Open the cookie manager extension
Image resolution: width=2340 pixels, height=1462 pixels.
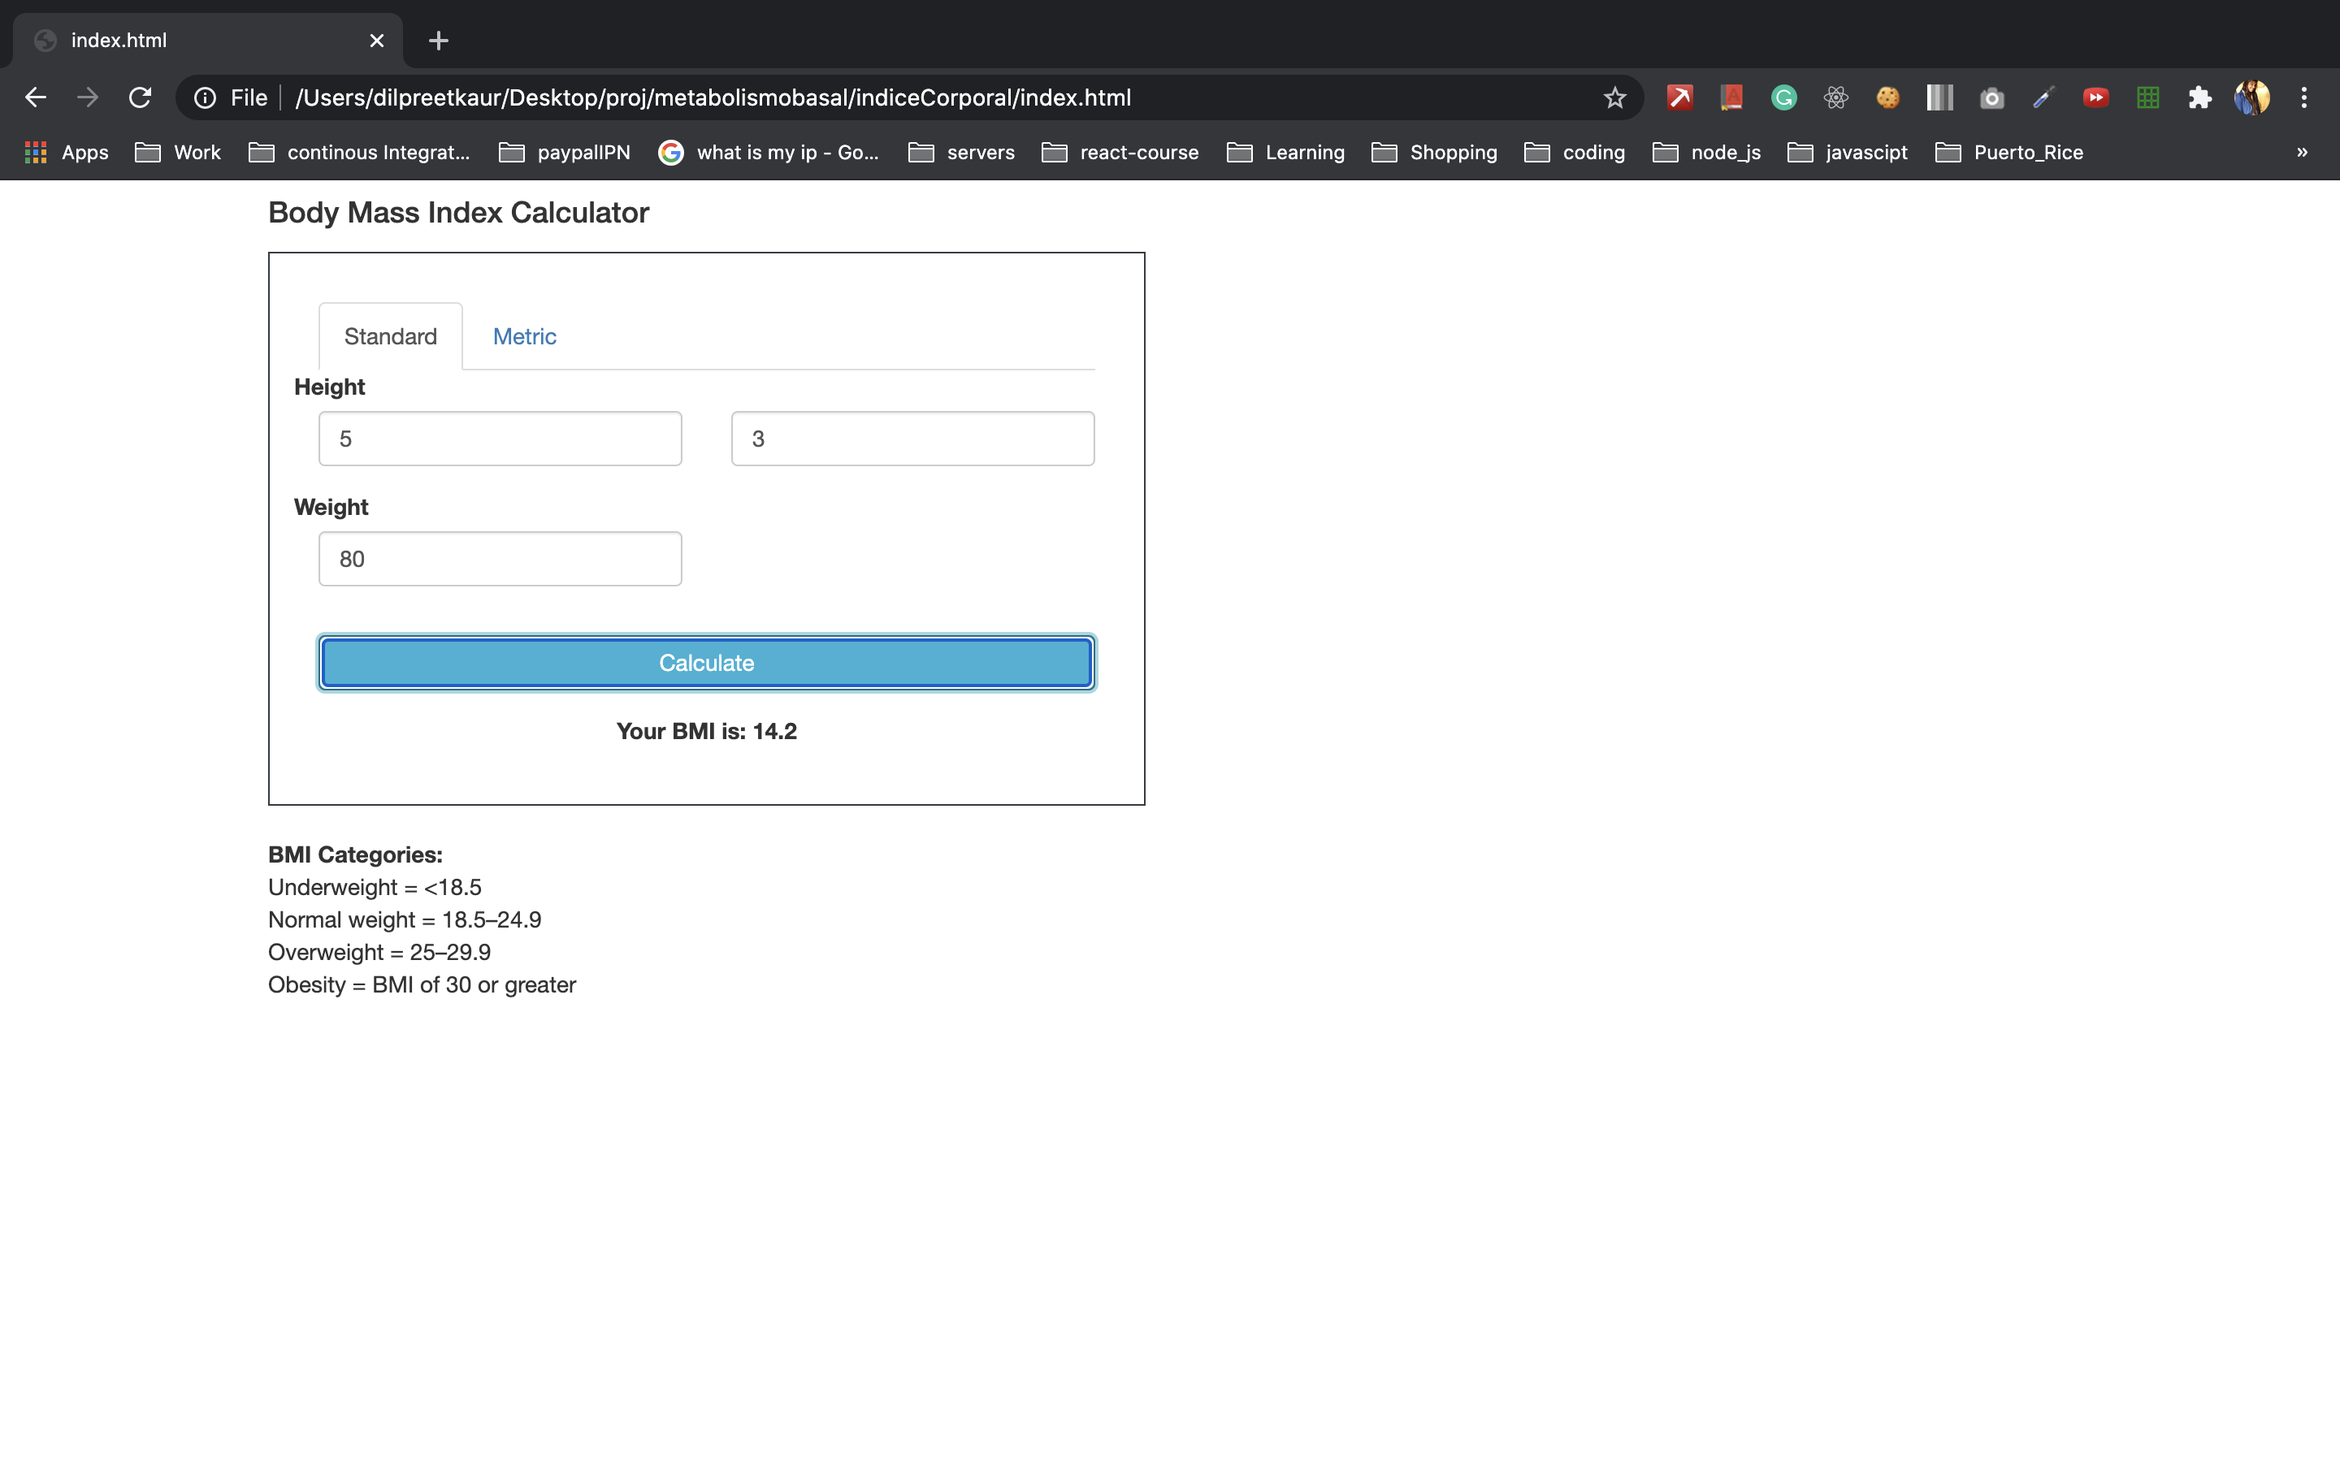click(1887, 97)
